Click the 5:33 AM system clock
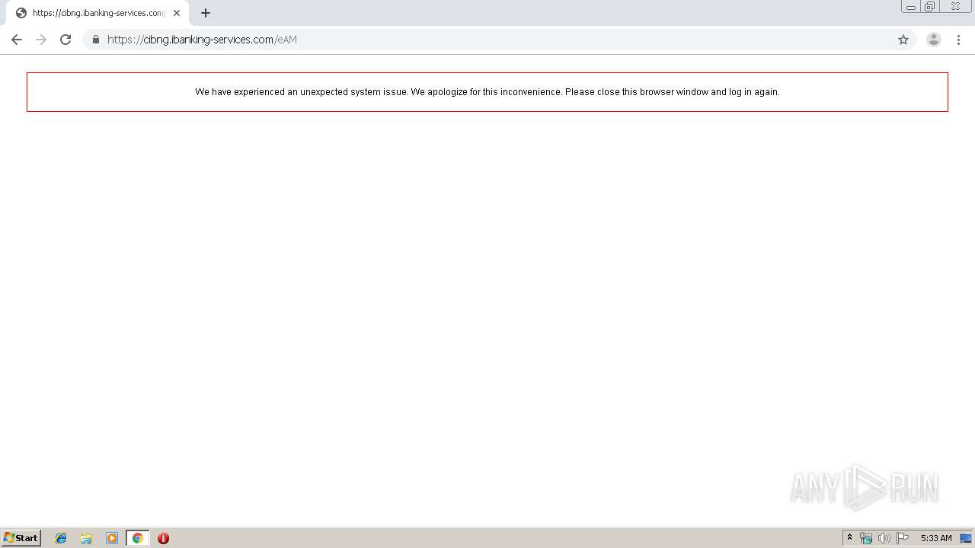Image resolution: width=975 pixels, height=548 pixels. pos(936,538)
